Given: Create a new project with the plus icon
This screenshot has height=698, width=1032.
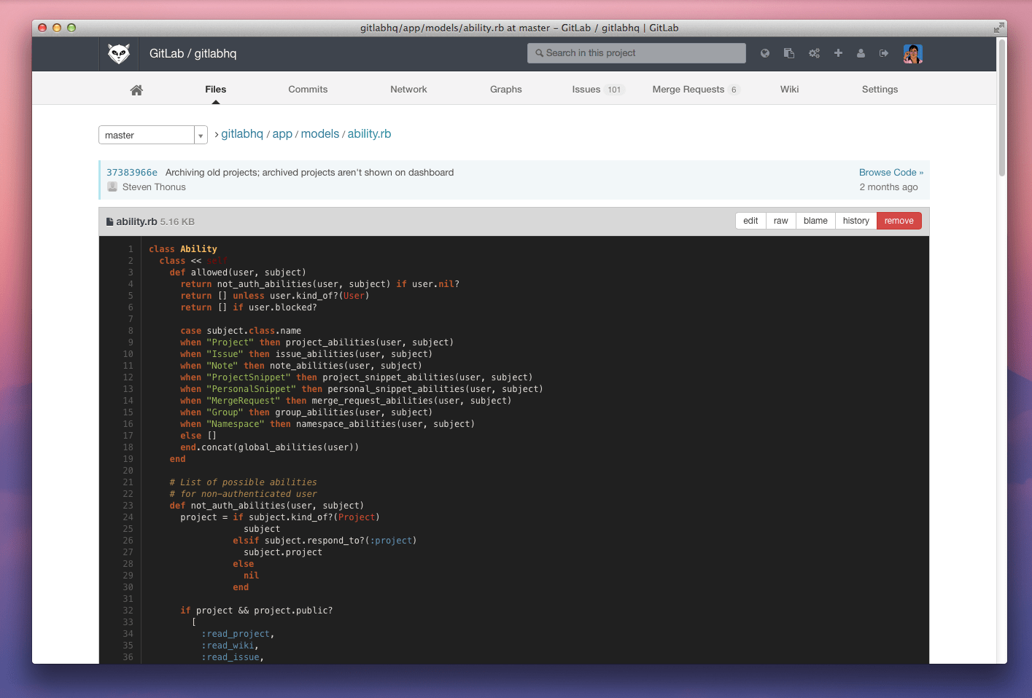Looking at the screenshot, I should (x=837, y=52).
